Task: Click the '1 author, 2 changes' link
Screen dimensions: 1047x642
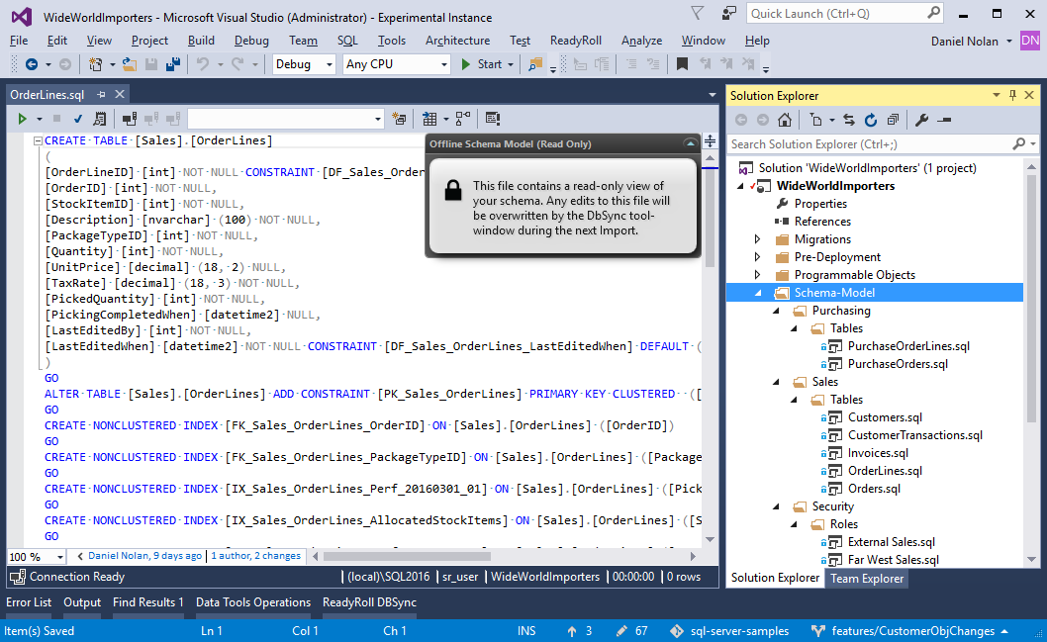Action: point(255,556)
